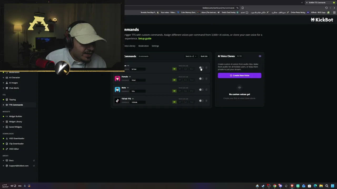Open Widget Builder in the sidebar
Image resolution: width=337 pixels, height=189 pixels.
click(16, 116)
